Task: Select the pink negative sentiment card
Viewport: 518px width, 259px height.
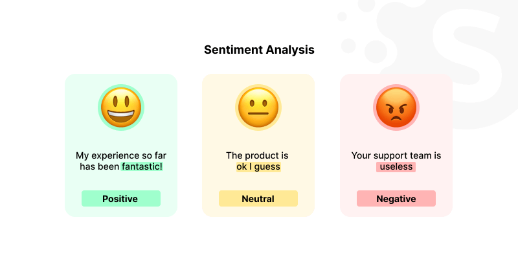Action: (396, 145)
